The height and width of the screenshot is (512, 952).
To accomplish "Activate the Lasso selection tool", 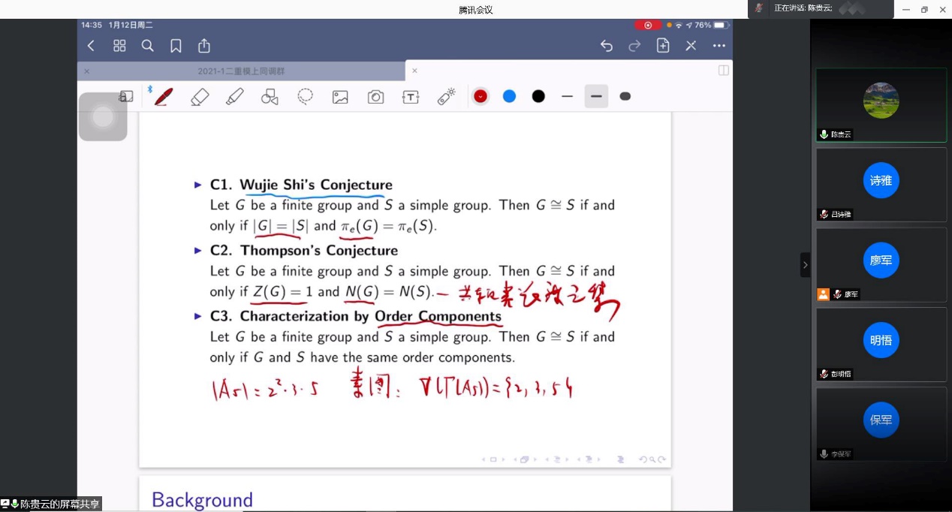I will [x=305, y=96].
